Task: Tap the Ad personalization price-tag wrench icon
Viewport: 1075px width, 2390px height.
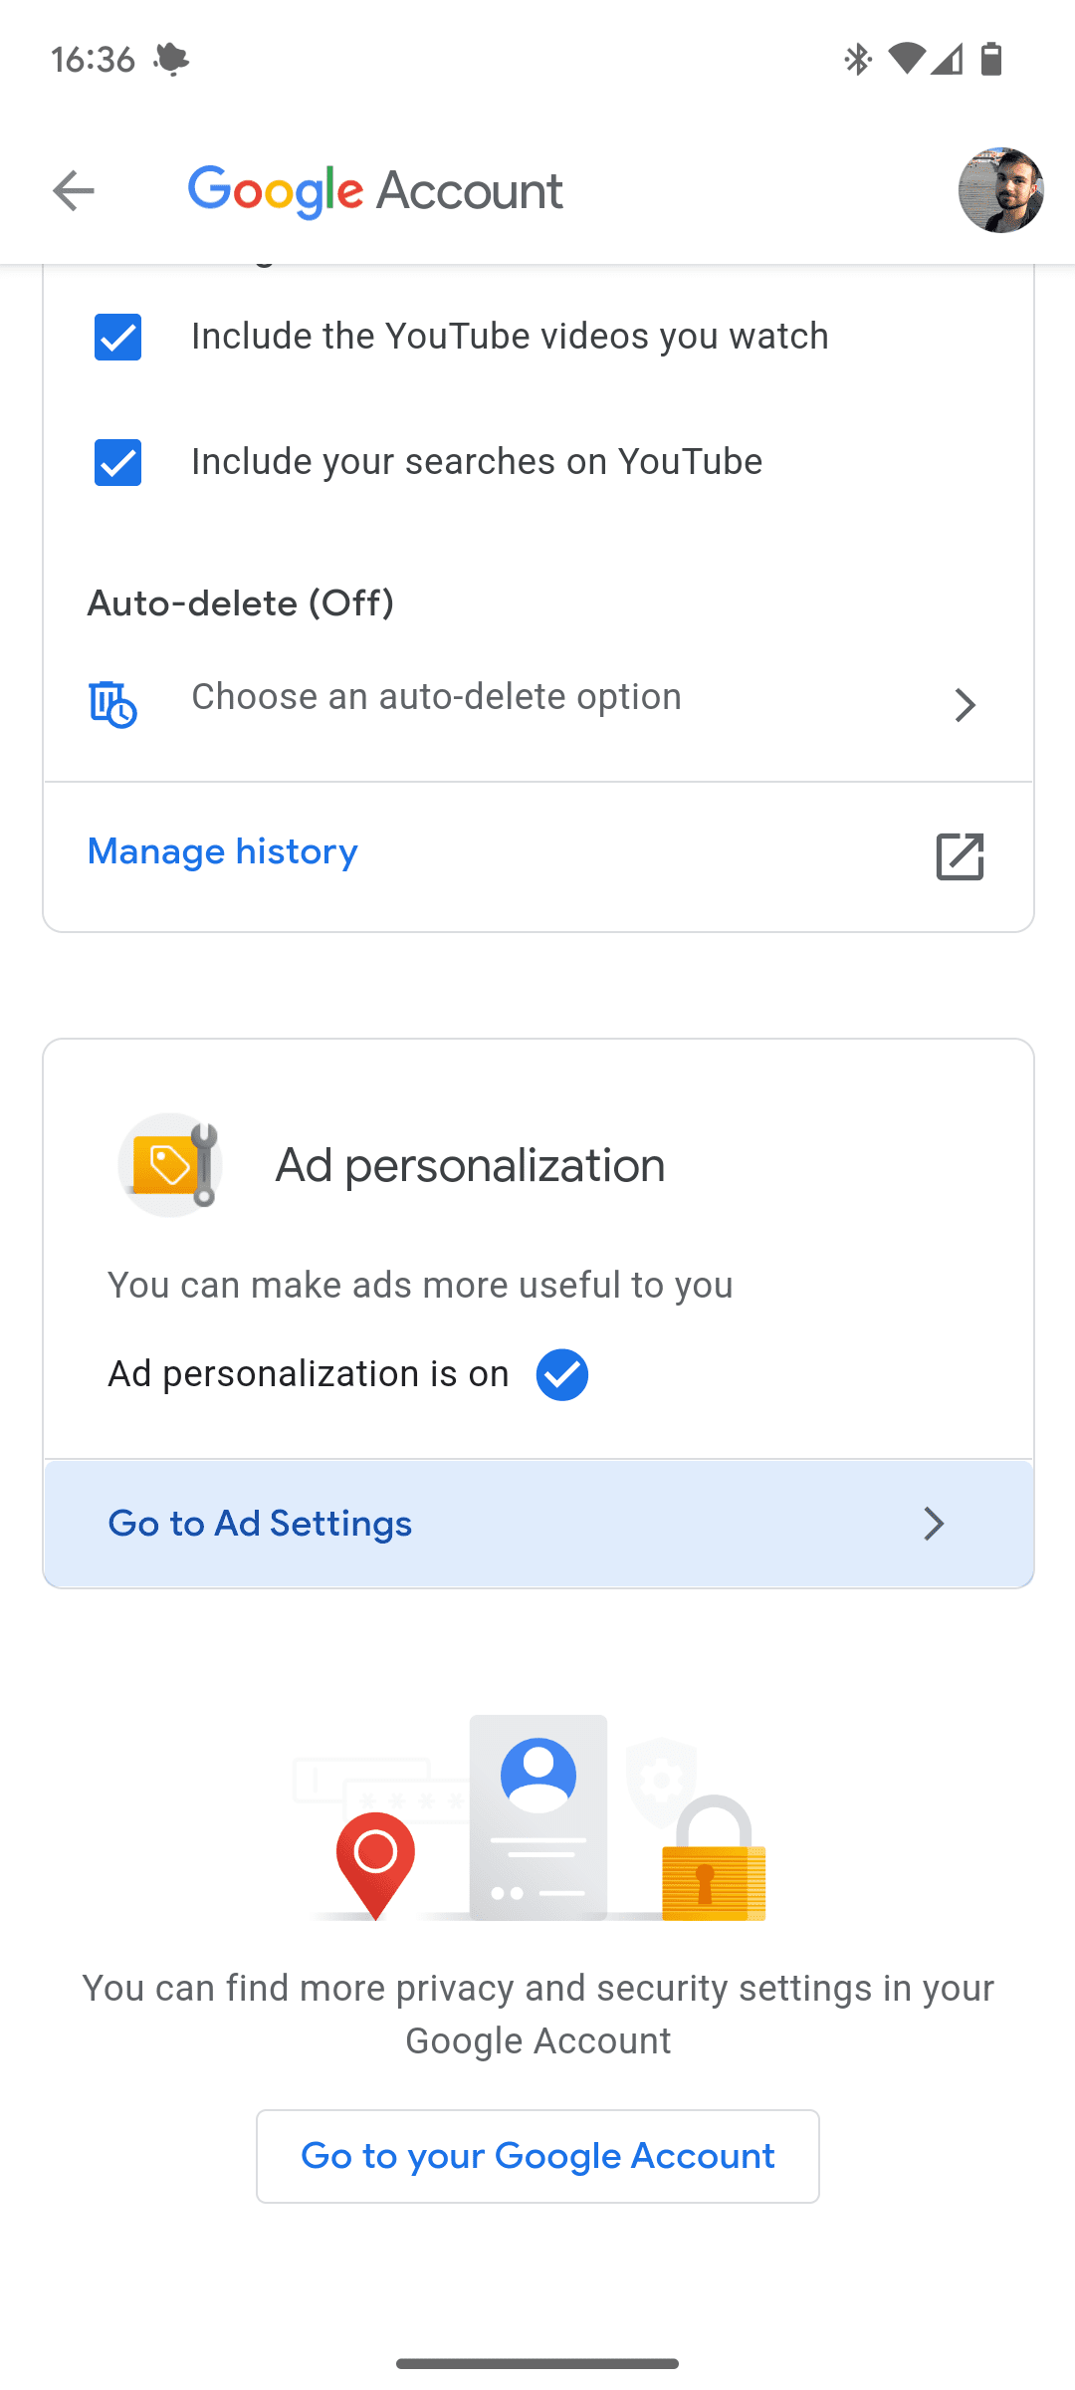Action: tap(170, 1164)
